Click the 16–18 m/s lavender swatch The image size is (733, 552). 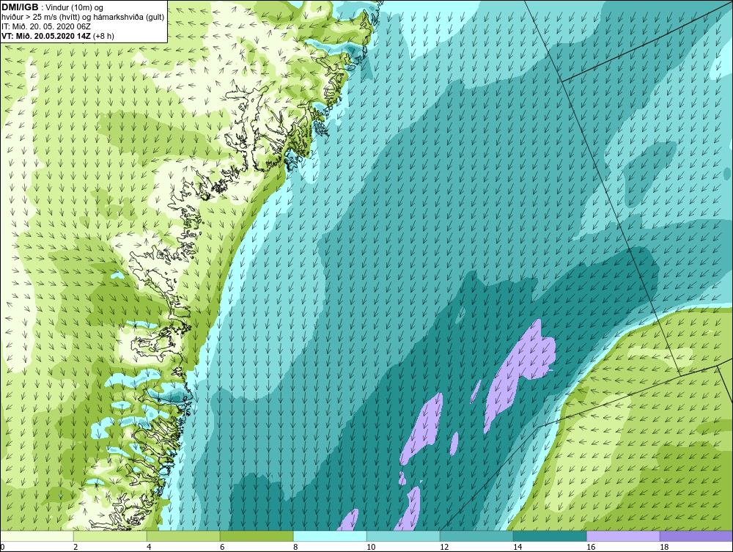[x=623, y=536]
